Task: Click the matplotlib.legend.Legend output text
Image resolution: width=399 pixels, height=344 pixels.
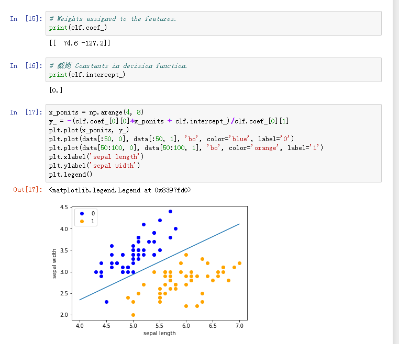Action: point(120,190)
